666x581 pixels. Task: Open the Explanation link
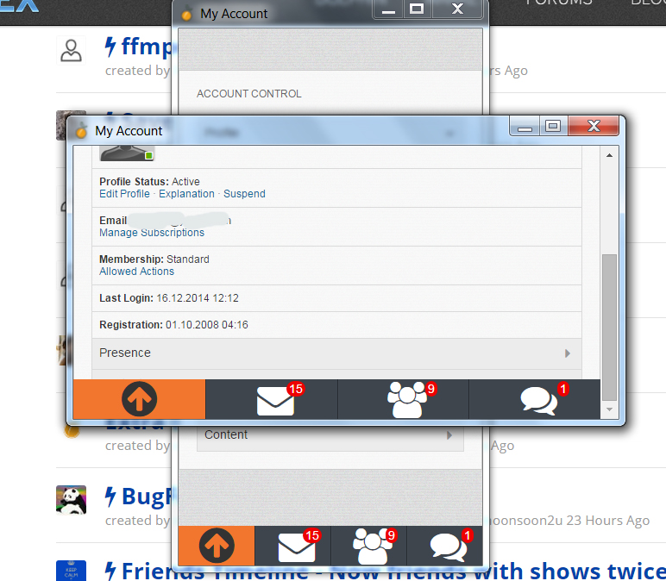pyautogui.click(x=186, y=194)
